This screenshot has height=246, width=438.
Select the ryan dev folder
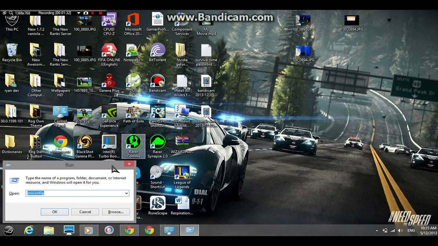(x=12, y=83)
